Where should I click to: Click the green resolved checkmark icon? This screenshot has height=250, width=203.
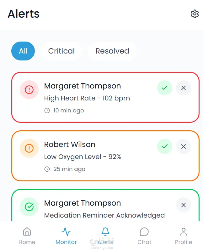pyautogui.click(x=29, y=207)
